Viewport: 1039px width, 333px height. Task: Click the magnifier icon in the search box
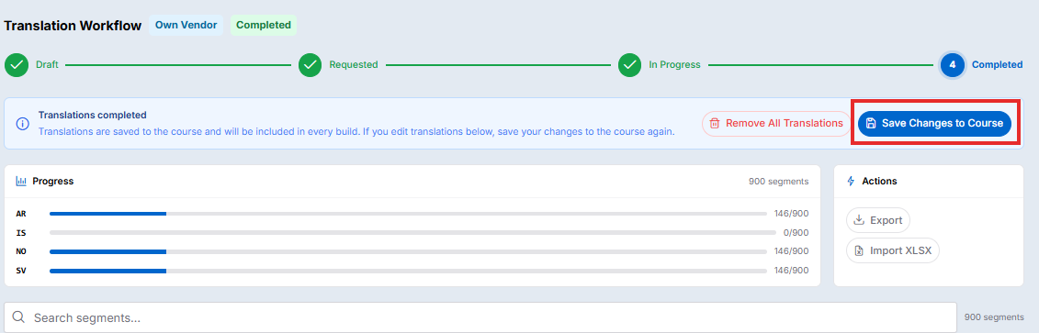click(19, 317)
